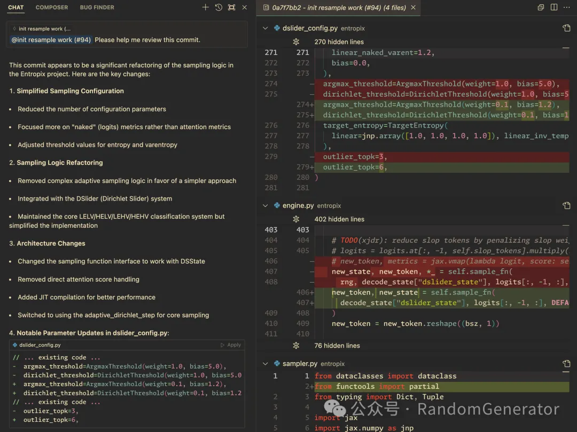Viewport: 577px width, 432px height.
Task: Click the dslider_config.py file name header
Action: 310,28
